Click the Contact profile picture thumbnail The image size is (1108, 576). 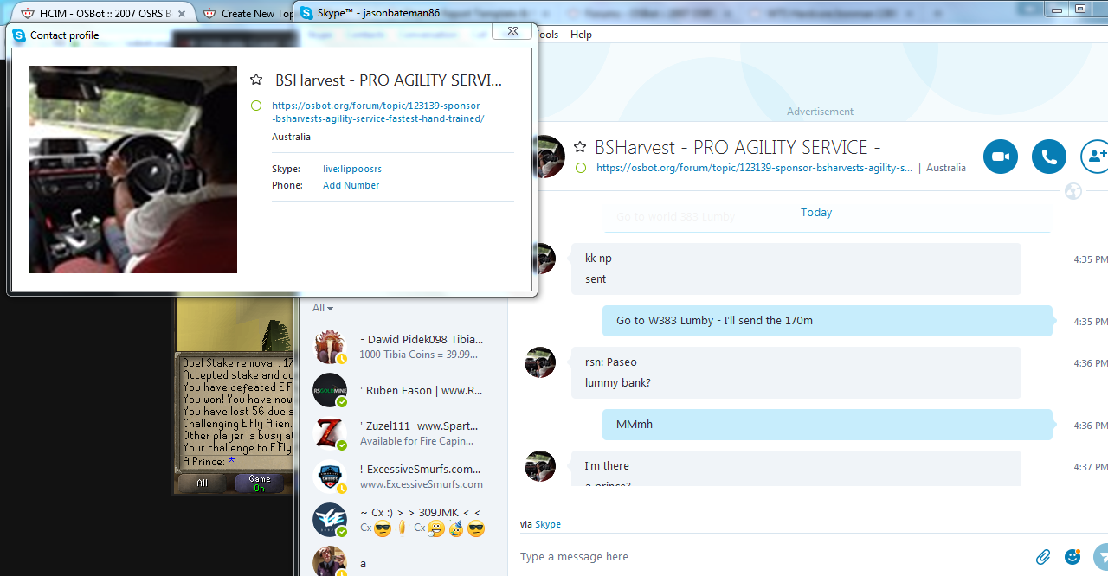click(x=133, y=170)
